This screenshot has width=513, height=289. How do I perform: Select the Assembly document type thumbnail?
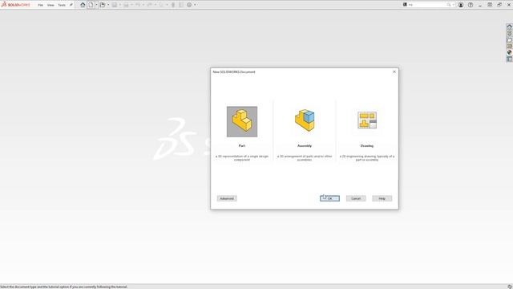coord(305,120)
